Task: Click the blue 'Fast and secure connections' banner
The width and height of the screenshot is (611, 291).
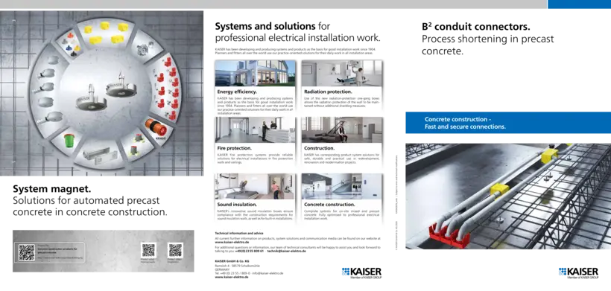Action: pyautogui.click(x=508, y=123)
